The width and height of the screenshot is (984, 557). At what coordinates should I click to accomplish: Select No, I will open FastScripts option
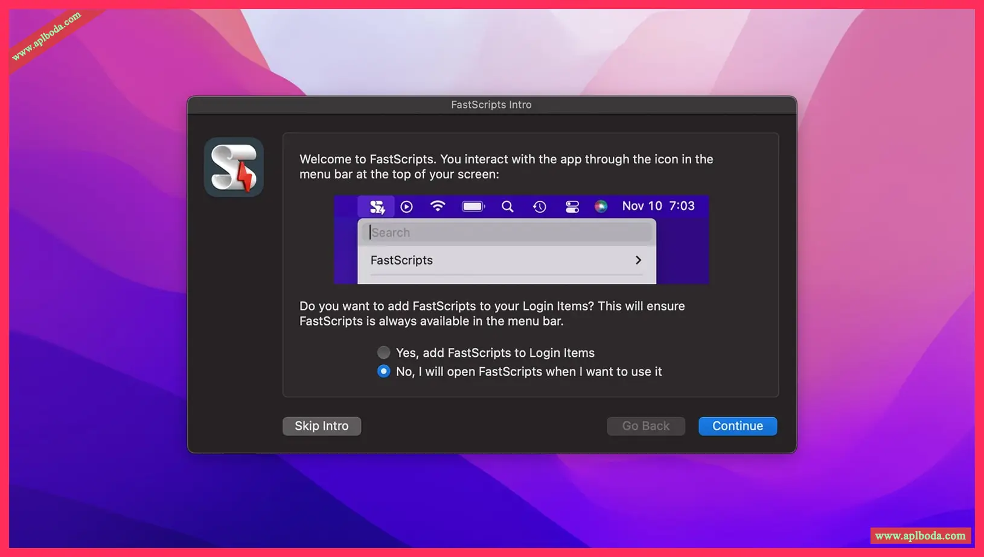(x=383, y=371)
